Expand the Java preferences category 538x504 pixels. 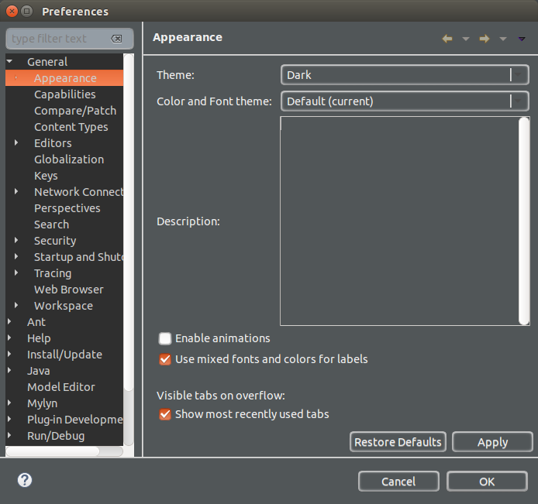[x=9, y=371]
